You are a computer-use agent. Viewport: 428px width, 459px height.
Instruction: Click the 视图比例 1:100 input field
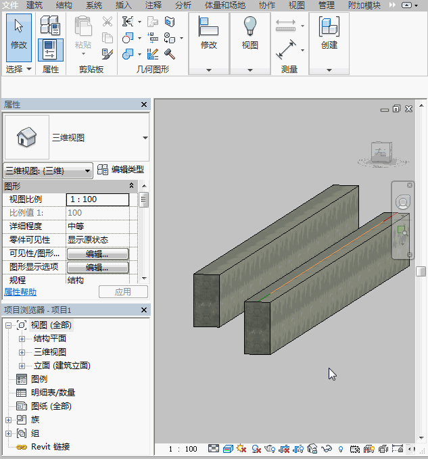point(97,199)
